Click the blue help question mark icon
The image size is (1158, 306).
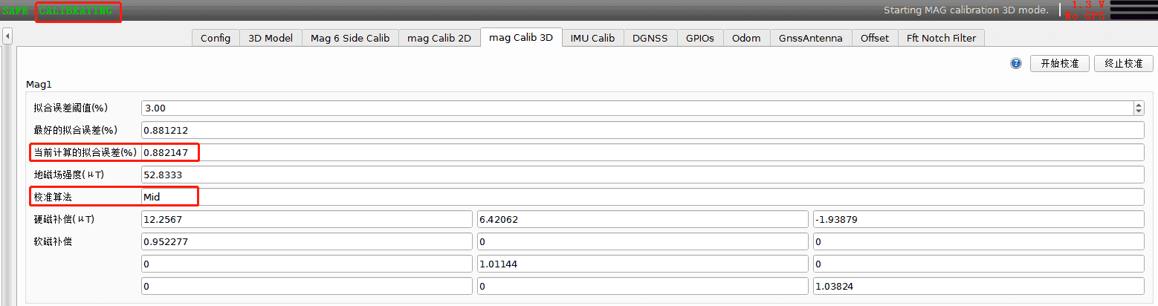pos(1016,64)
